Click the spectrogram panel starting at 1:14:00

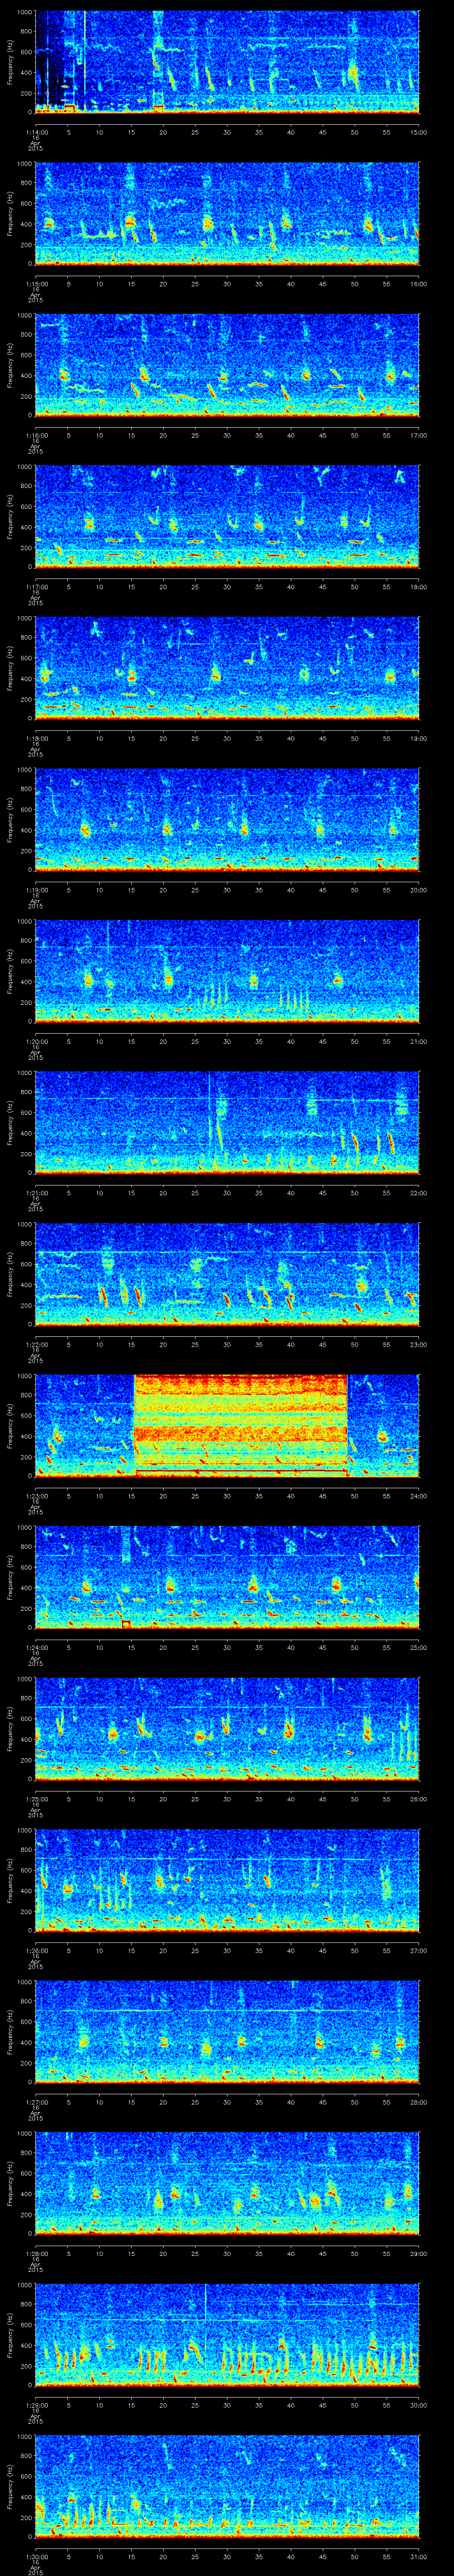click(227, 62)
